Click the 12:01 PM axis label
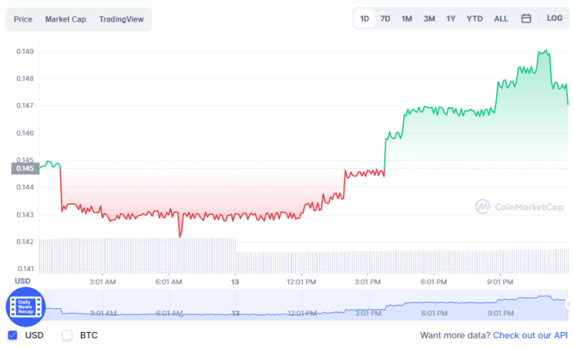The height and width of the screenshot is (349, 574). click(301, 282)
